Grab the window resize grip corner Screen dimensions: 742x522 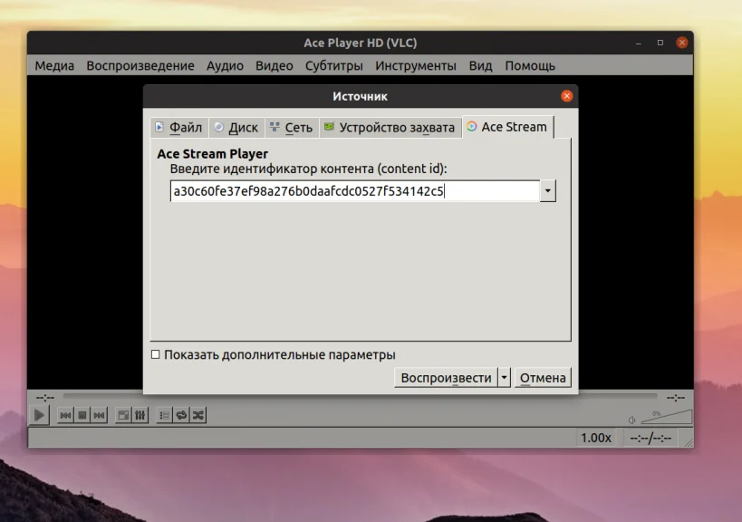pyautogui.click(x=689, y=442)
